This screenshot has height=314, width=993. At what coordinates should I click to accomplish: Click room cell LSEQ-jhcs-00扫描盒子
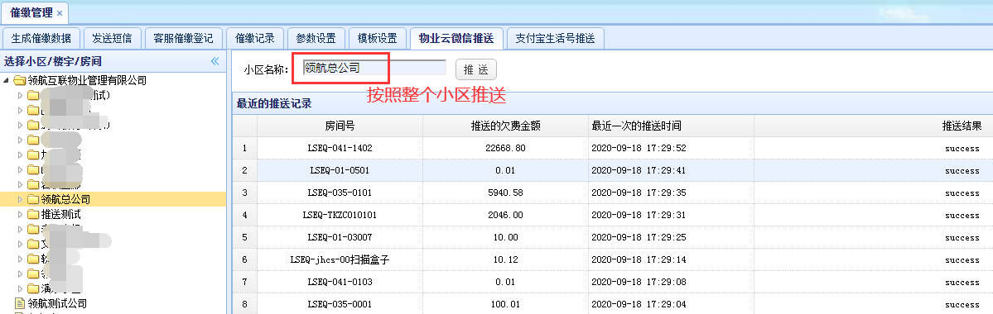tap(340, 259)
